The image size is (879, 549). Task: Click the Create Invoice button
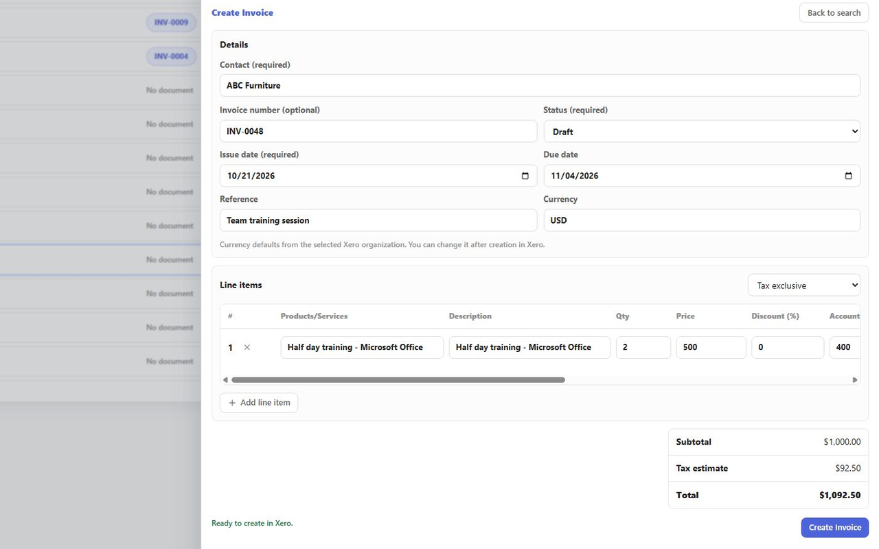tap(835, 528)
